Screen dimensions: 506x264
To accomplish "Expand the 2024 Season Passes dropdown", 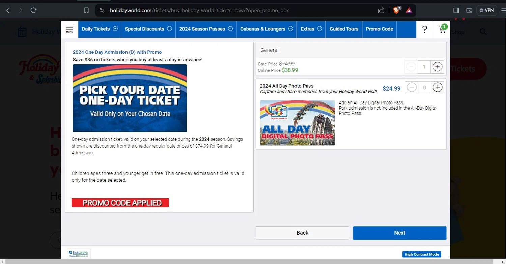I will (x=206, y=29).
